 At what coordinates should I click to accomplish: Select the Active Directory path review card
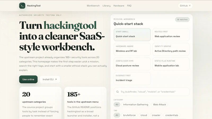pos(171,49)
